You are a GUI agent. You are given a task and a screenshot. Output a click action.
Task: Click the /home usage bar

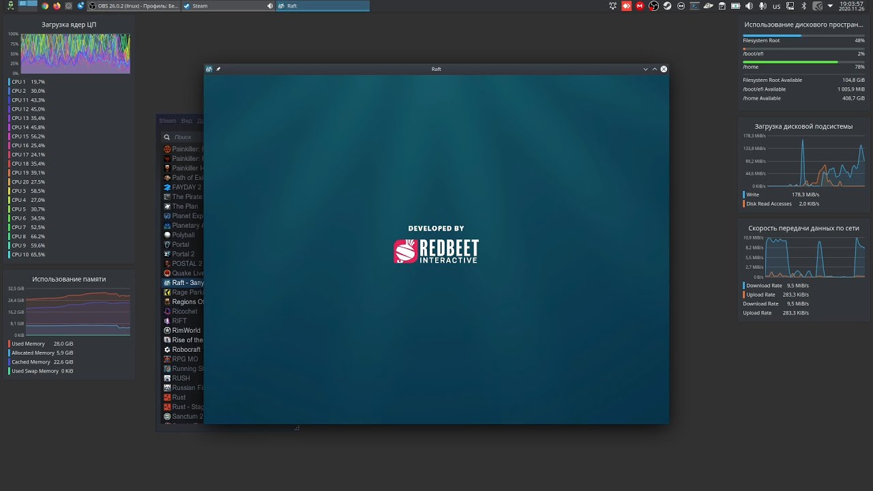tap(803, 62)
